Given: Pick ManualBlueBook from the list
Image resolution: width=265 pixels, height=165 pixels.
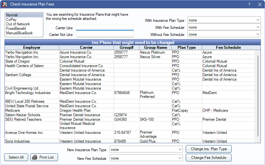Looking at the screenshot, I should point(19,33).
